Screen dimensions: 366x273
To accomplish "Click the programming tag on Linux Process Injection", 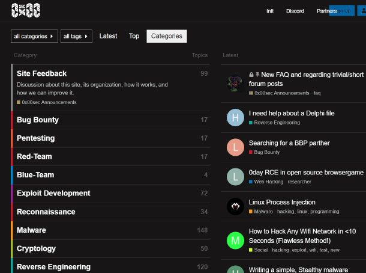I will point(325,212).
